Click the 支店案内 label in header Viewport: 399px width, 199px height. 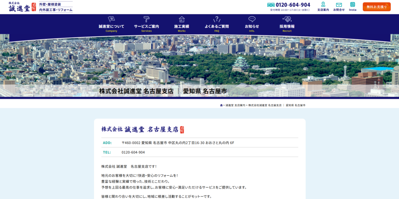pyautogui.click(x=323, y=10)
